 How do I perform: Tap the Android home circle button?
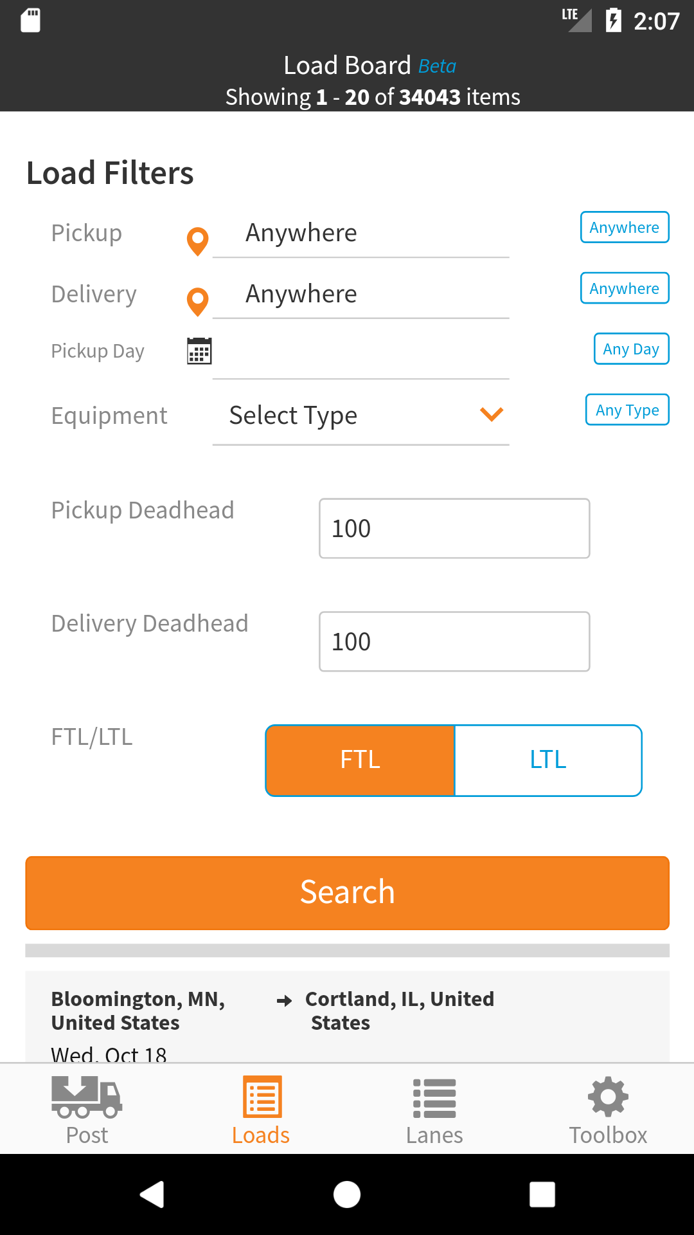tap(347, 1194)
